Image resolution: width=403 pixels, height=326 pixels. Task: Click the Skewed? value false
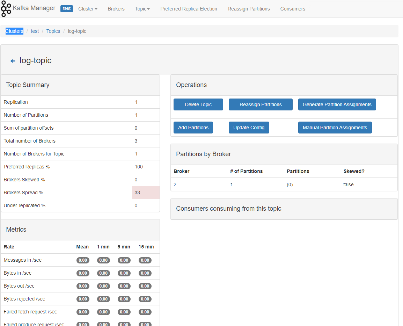point(348,184)
